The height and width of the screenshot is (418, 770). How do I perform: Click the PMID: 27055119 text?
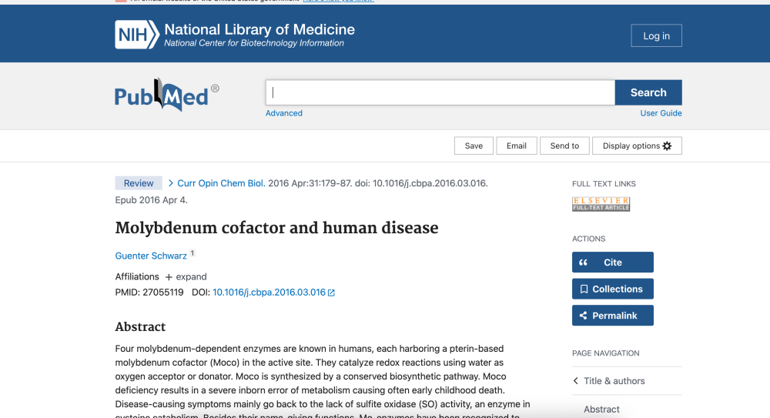pyautogui.click(x=149, y=293)
